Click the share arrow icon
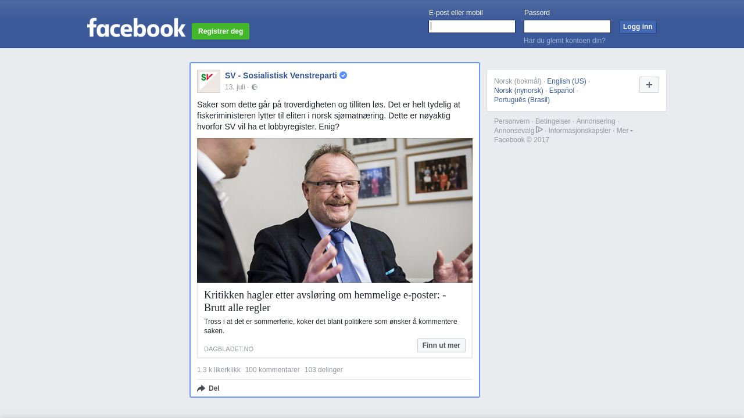The height and width of the screenshot is (418, 744). pos(201,388)
